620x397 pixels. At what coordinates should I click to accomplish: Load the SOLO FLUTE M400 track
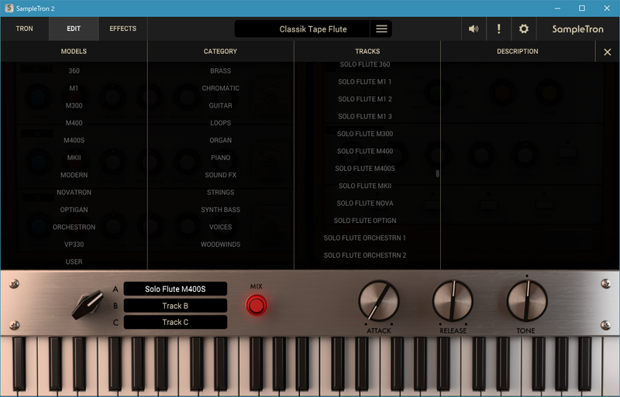tap(365, 152)
